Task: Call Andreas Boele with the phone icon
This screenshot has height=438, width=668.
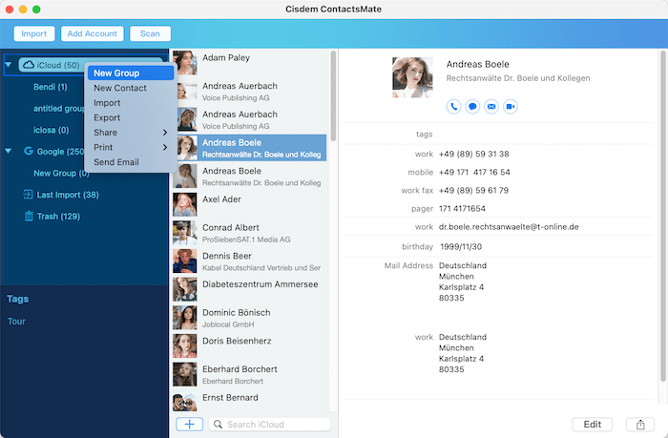Action: click(453, 107)
